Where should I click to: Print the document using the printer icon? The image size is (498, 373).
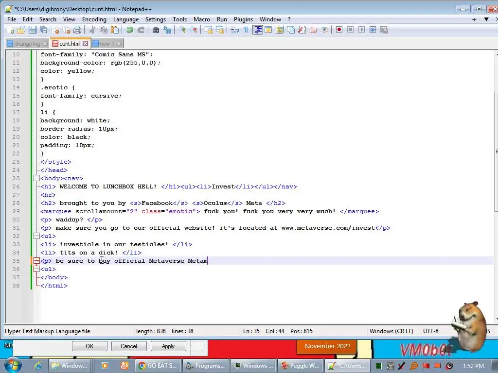pyautogui.click(x=77, y=30)
